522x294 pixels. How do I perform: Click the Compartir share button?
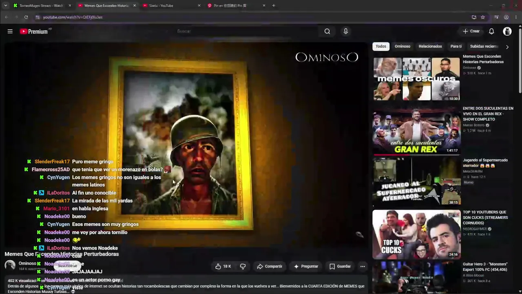[270, 266]
